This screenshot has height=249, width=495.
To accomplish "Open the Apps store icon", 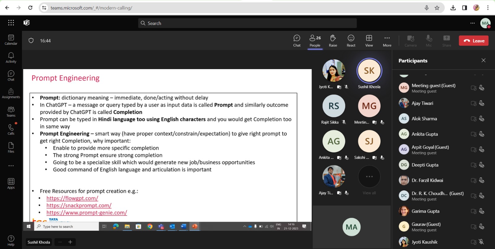I will click(x=11, y=184).
